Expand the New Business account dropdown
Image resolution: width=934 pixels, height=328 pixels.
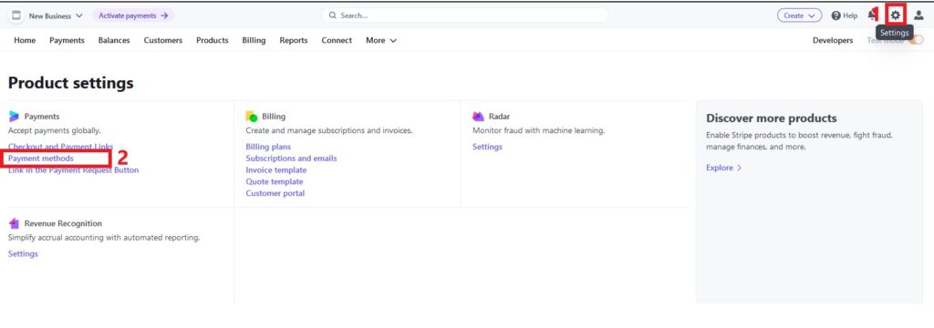[x=56, y=16]
